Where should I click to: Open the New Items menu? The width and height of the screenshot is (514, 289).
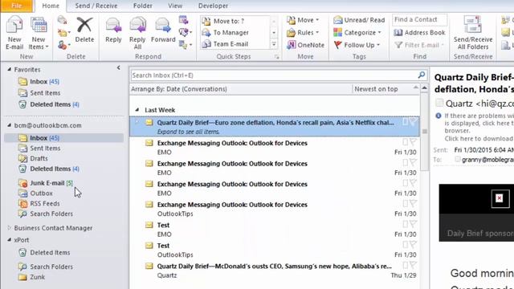39,33
